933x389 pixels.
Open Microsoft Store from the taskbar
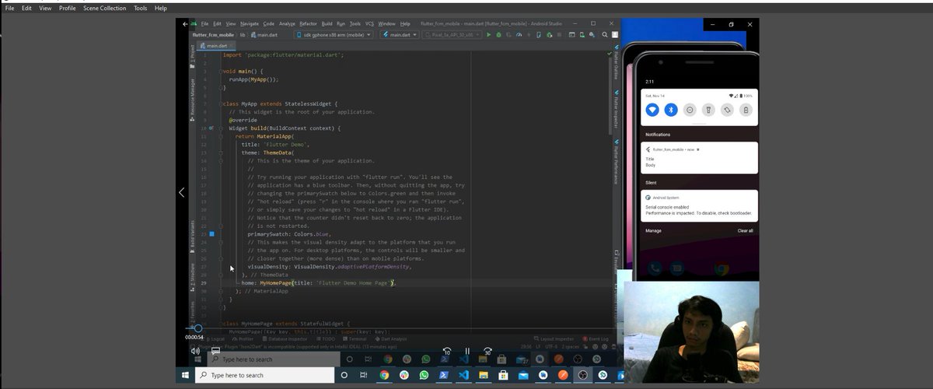pyautogui.click(x=504, y=375)
